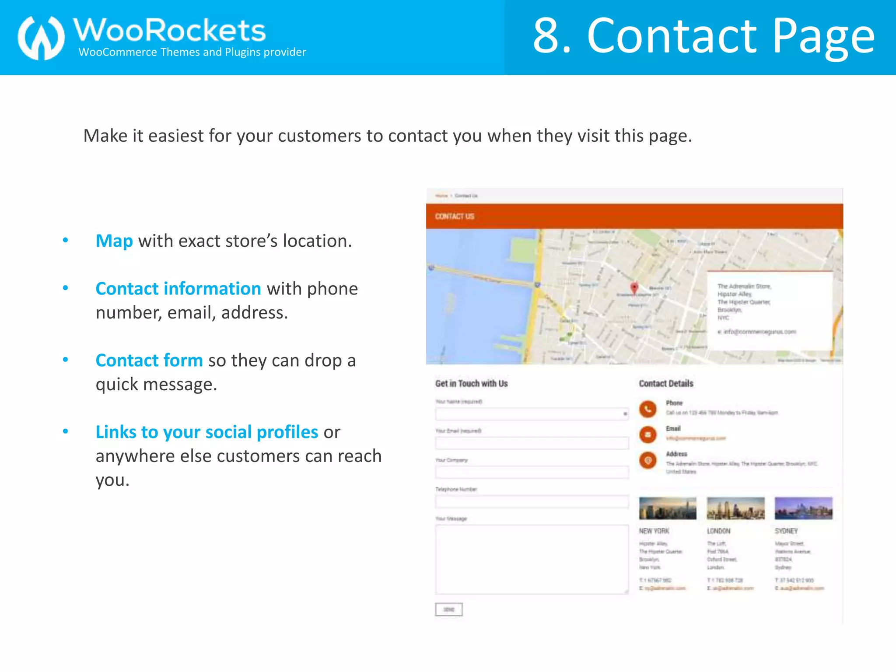The height and width of the screenshot is (672, 896).
Task: Click the orange phone icon in Contact Details
Action: [648, 409]
